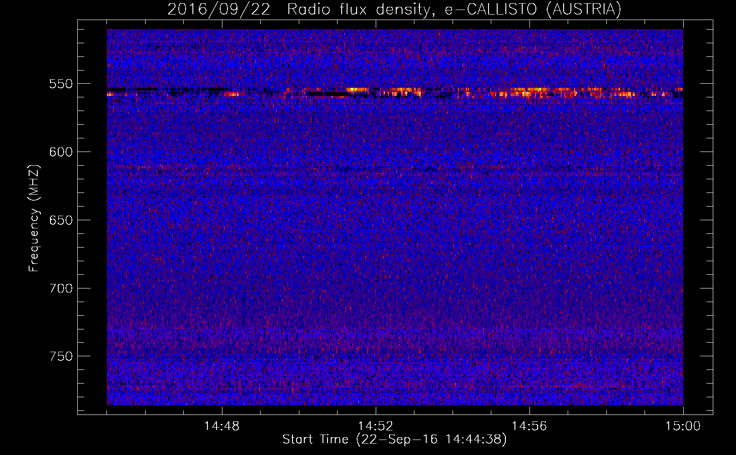This screenshot has height=455, width=736.
Task: Click the 550 frequency tick label
Action: (61, 84)
